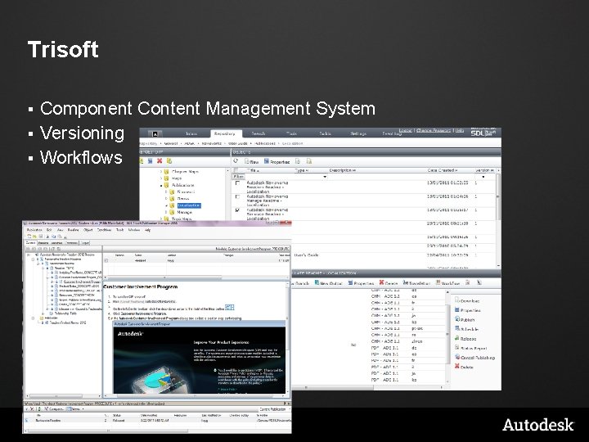This screenshot has width=589, height=442.
Task: Open the Object menu in Publication Manager
Action: pyautogui.click(x=88, y=230)
